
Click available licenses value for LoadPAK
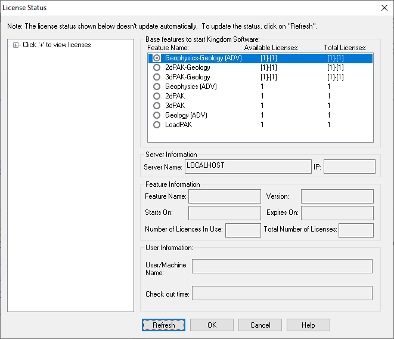[x=262, y=125]
